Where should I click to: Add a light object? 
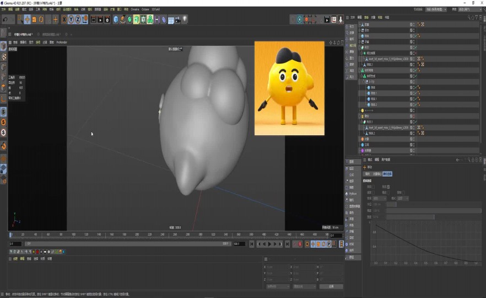point(185,19)
